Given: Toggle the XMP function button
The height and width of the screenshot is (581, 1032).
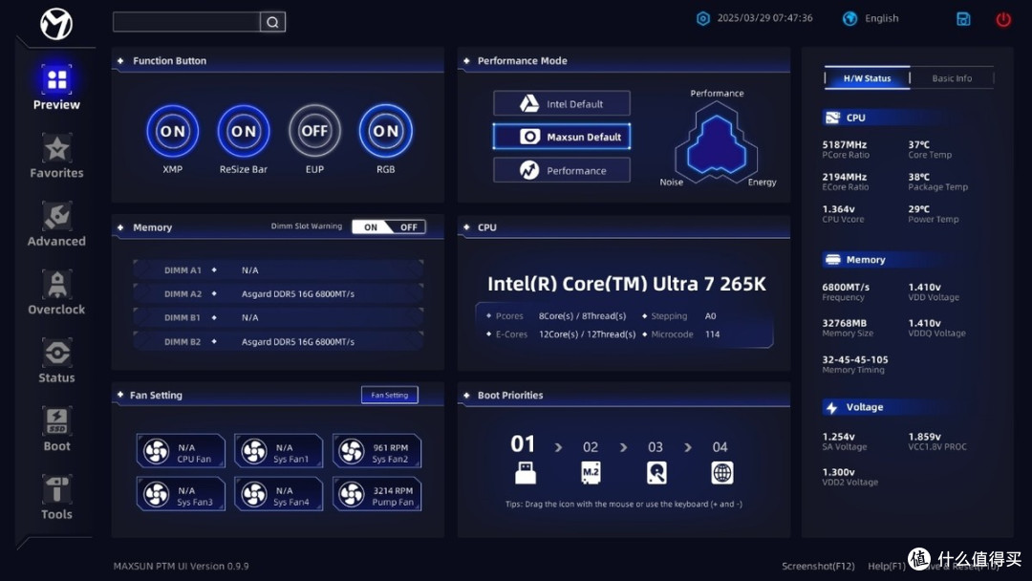Looking at the screenshot, I should [x=172, y=131].
